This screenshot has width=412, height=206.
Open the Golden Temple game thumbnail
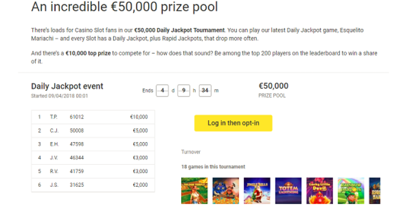(x=195, y=191)
